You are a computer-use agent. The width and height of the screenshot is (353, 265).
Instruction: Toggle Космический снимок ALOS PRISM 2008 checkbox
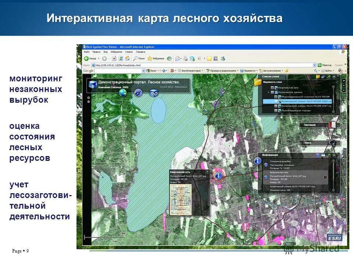276,102
